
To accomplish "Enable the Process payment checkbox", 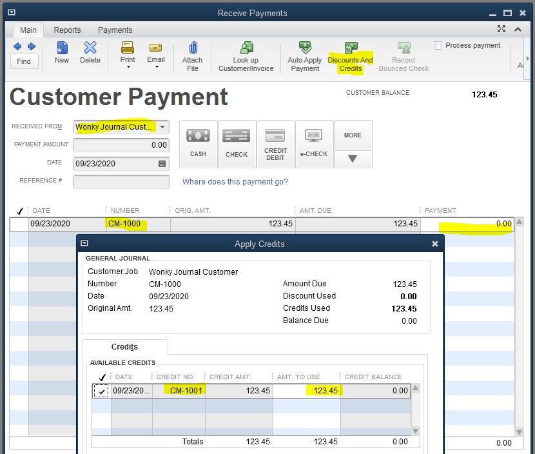I will [x=438, y=46].
